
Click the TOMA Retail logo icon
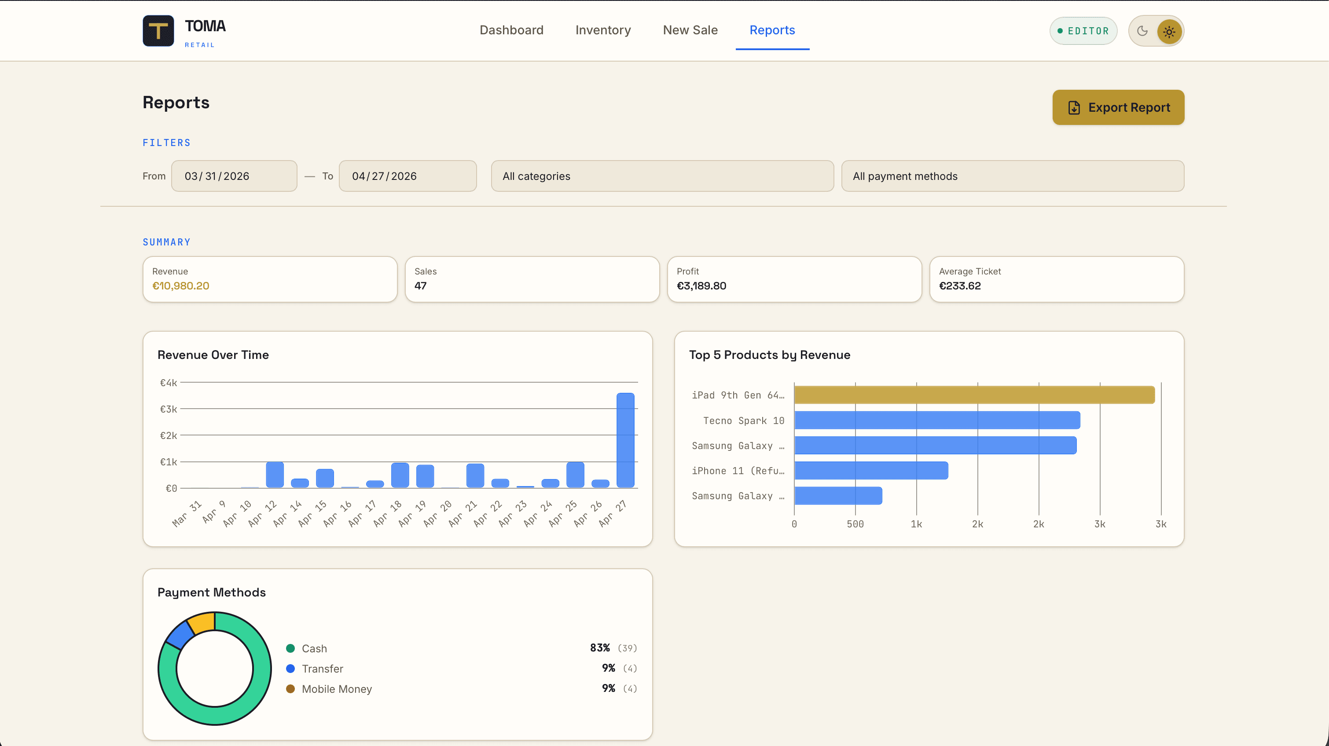158,31
